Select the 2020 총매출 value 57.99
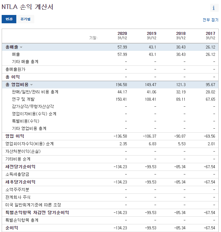 click(122, 47)
